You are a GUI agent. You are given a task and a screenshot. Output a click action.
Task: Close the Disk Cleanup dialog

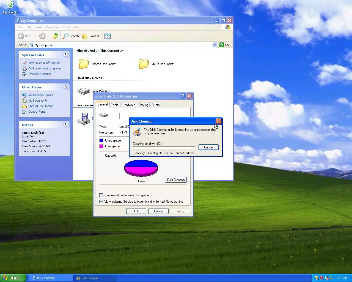(x=218, y=121)
